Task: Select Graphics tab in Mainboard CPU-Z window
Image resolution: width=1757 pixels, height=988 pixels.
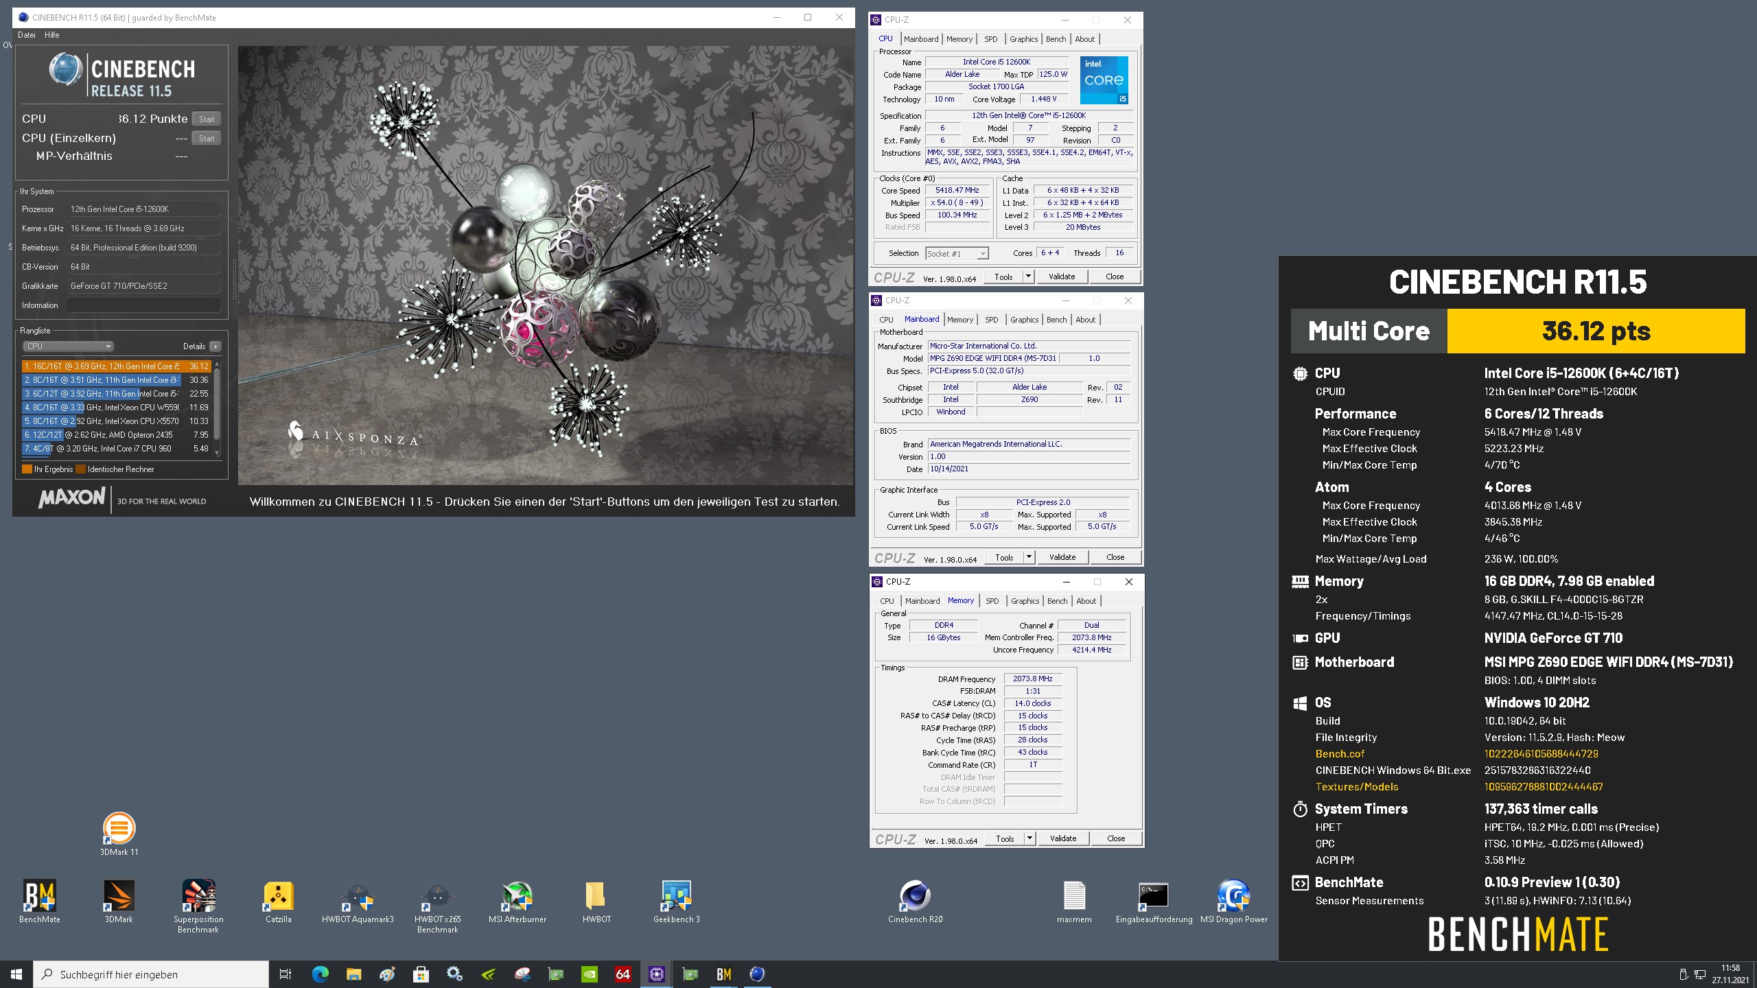Action: tap(1024, 320)
